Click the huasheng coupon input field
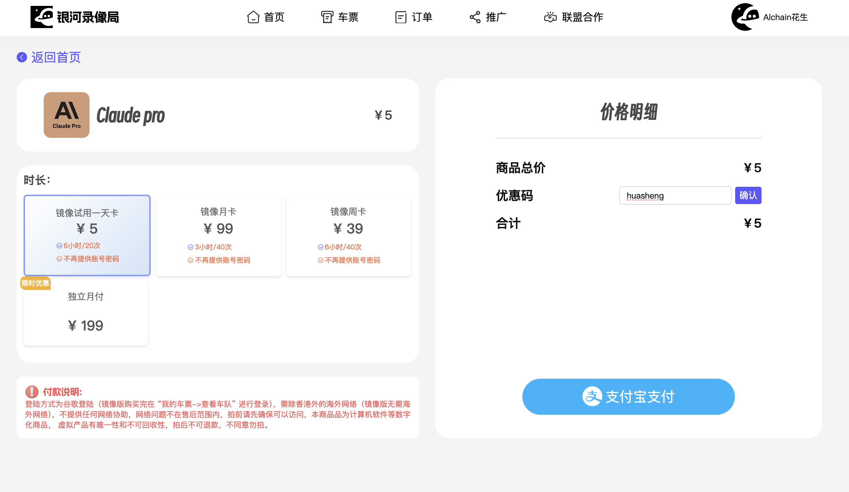This screenshot has height=492, width=849. click(x=675, y=195)
